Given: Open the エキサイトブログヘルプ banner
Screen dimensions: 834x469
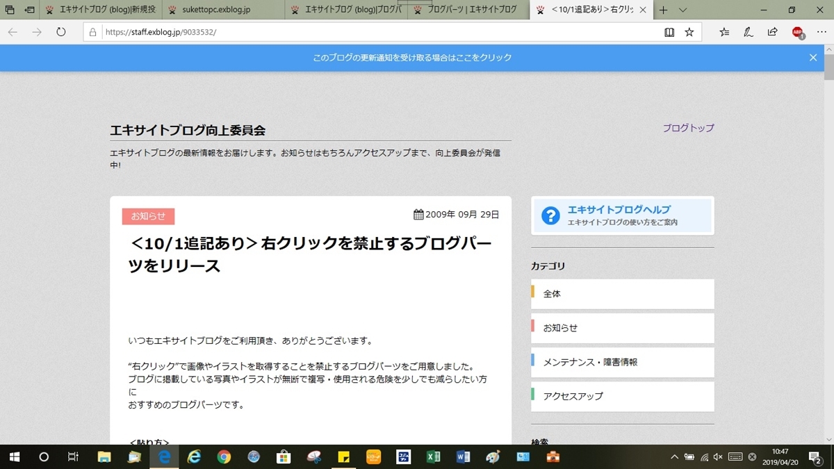Looking at the screenshot, I should point(623,215).
